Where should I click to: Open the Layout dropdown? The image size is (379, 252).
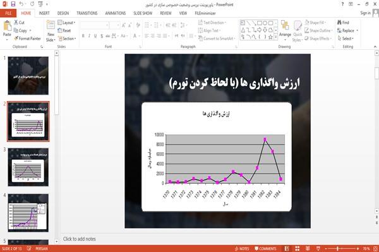click(x=66, y=23)
